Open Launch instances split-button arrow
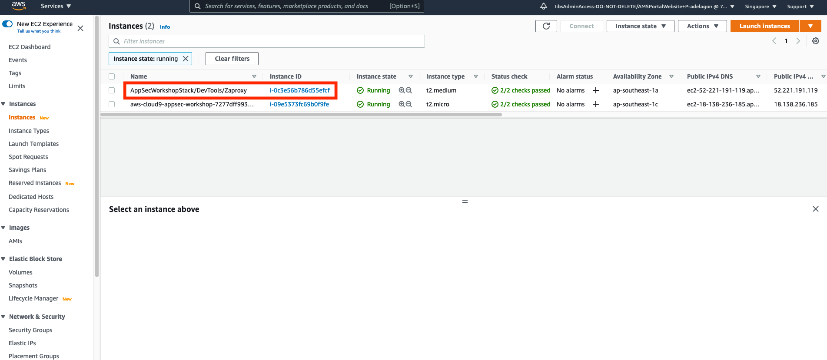This screenshot has height=360, width=827. pyautogui.click(x=810, y=26)
